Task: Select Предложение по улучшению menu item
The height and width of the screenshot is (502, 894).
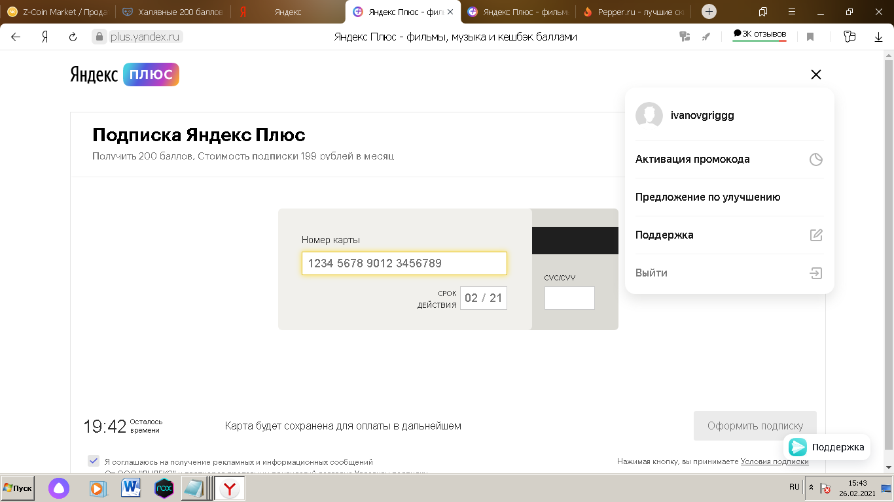Action: pos(730,197)
